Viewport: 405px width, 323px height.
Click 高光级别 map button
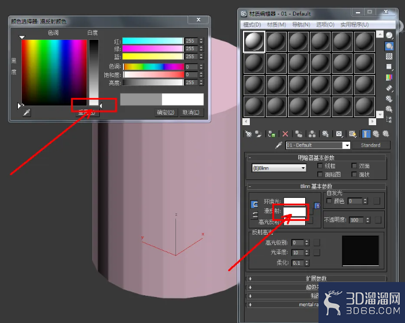click(x=317, y=242)
